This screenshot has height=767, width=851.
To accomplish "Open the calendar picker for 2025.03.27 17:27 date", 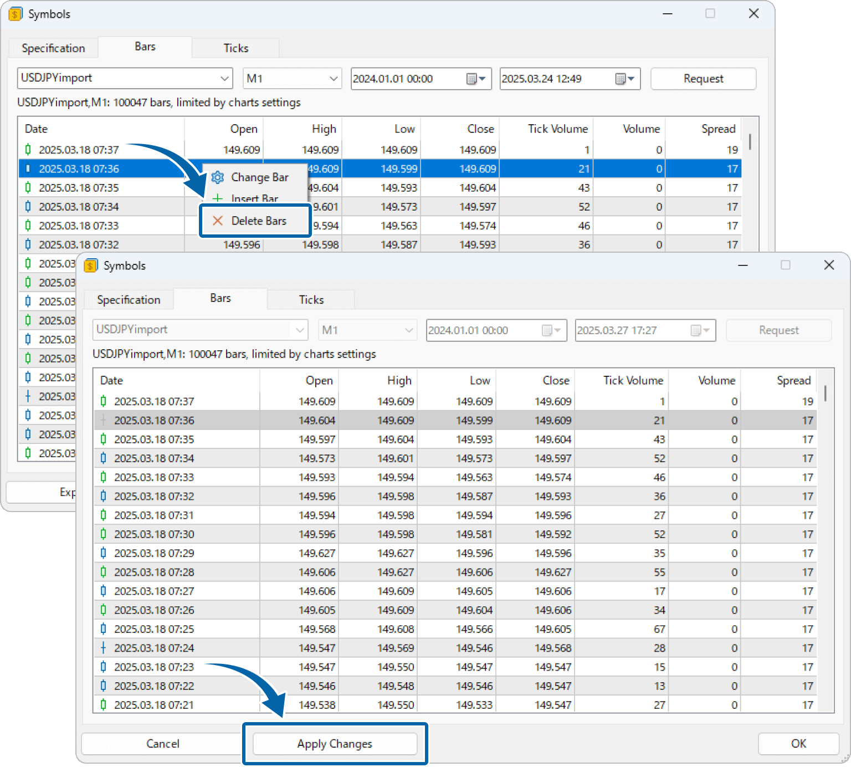I will (700, 330).
